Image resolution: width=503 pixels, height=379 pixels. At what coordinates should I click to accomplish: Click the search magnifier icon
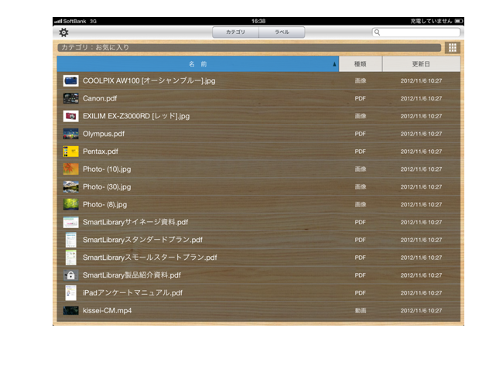click(378, 32)
